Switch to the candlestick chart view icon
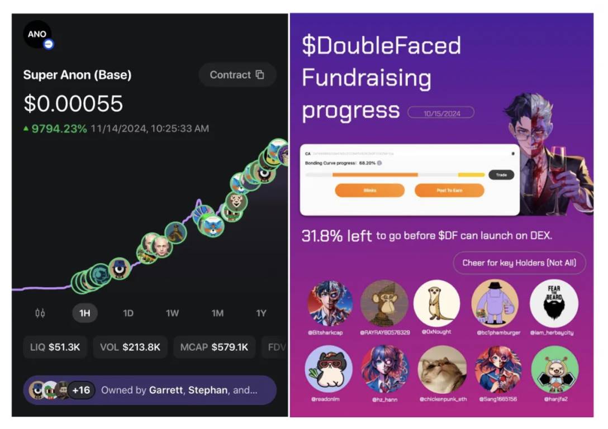This screenshot has width=608, height=429. pyautogui.click(x=40, y=313)
